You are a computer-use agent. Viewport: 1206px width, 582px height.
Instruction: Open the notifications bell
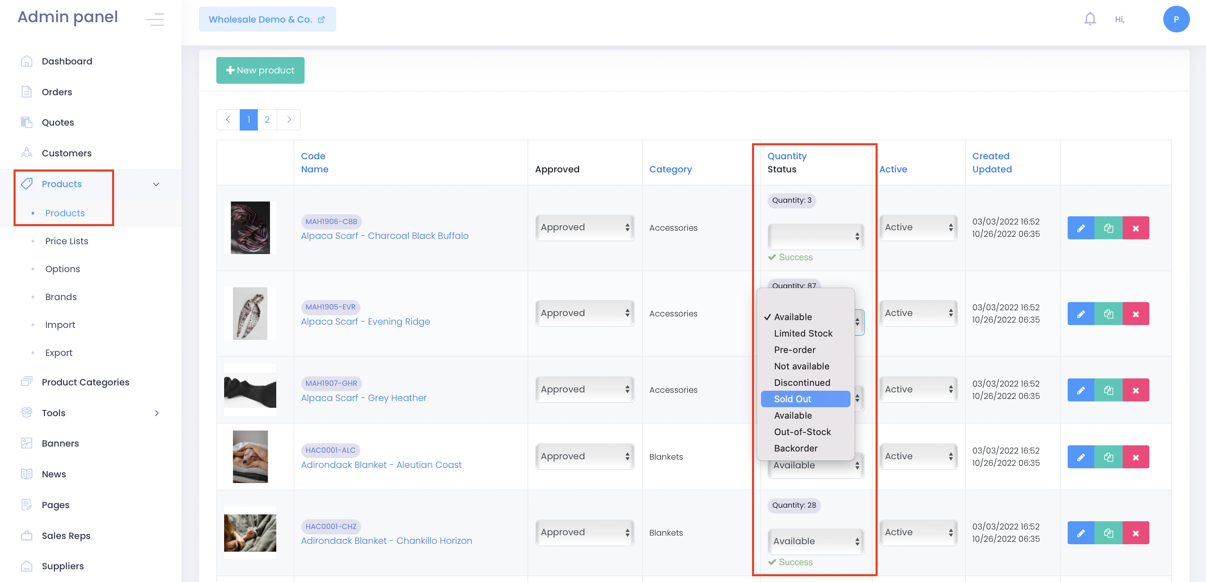(1089, 19)
